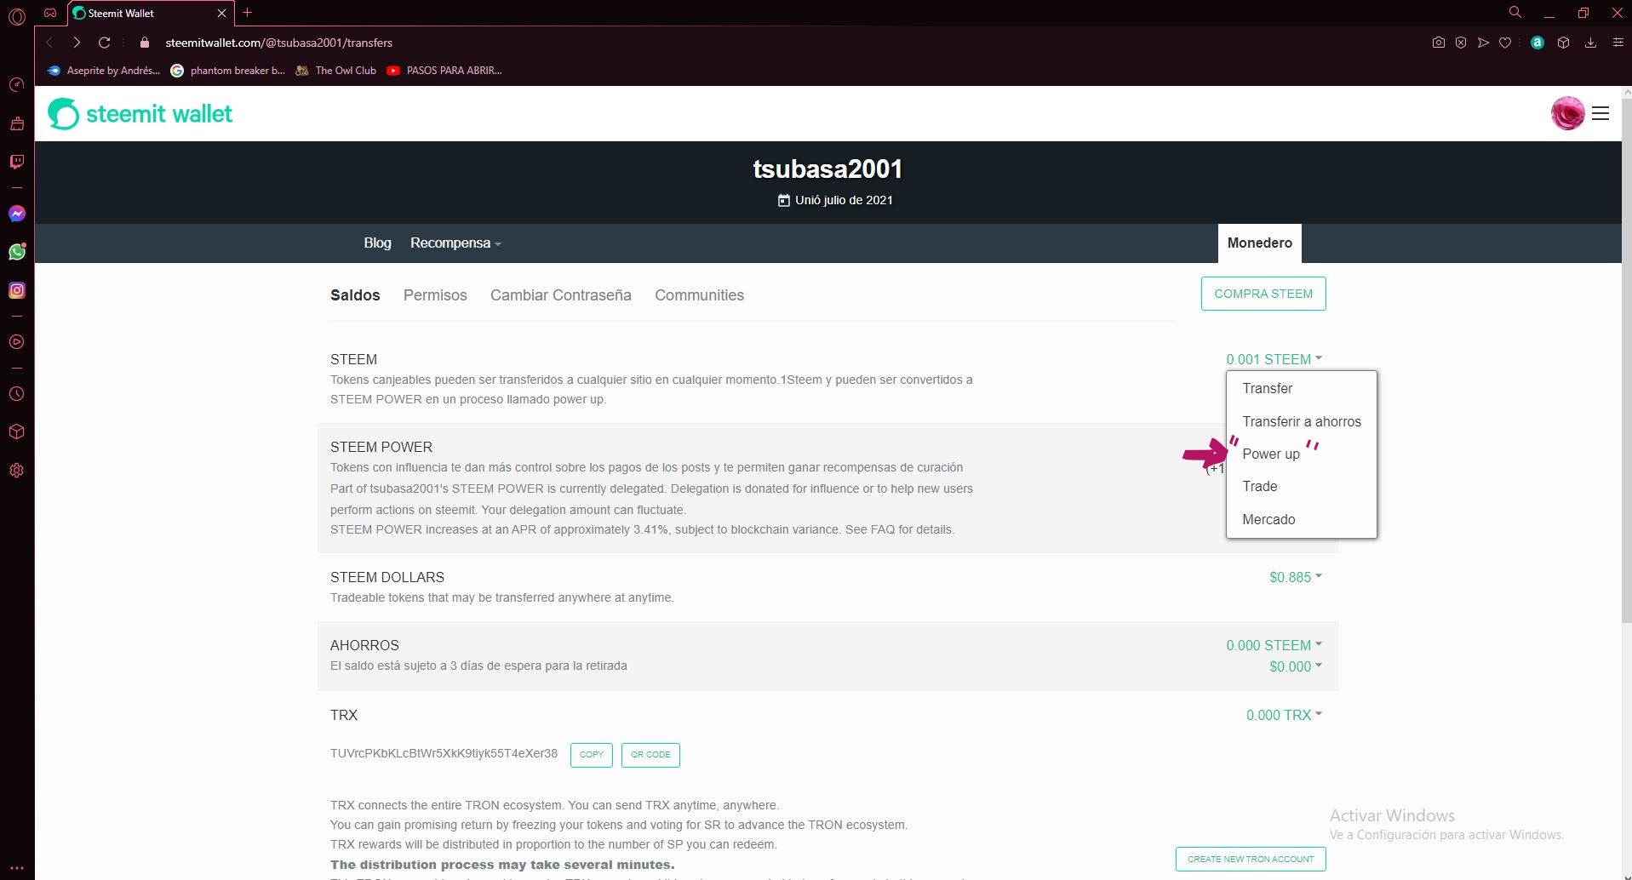Screen dimensions: 1632x880
Task: Copy the TRX address with COPY button
Action: (592, 755)
